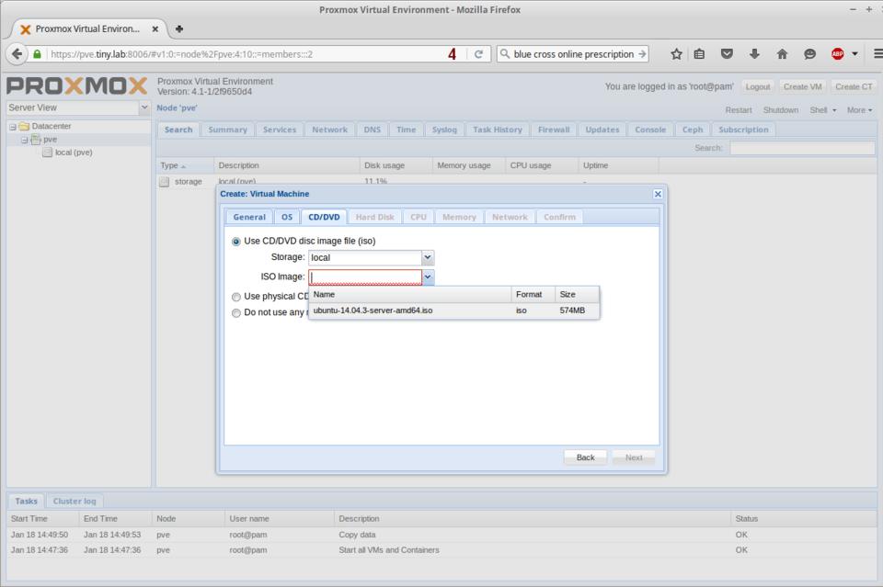Open the Server View dropdown
Screen dimensions: 883x587
144,107
